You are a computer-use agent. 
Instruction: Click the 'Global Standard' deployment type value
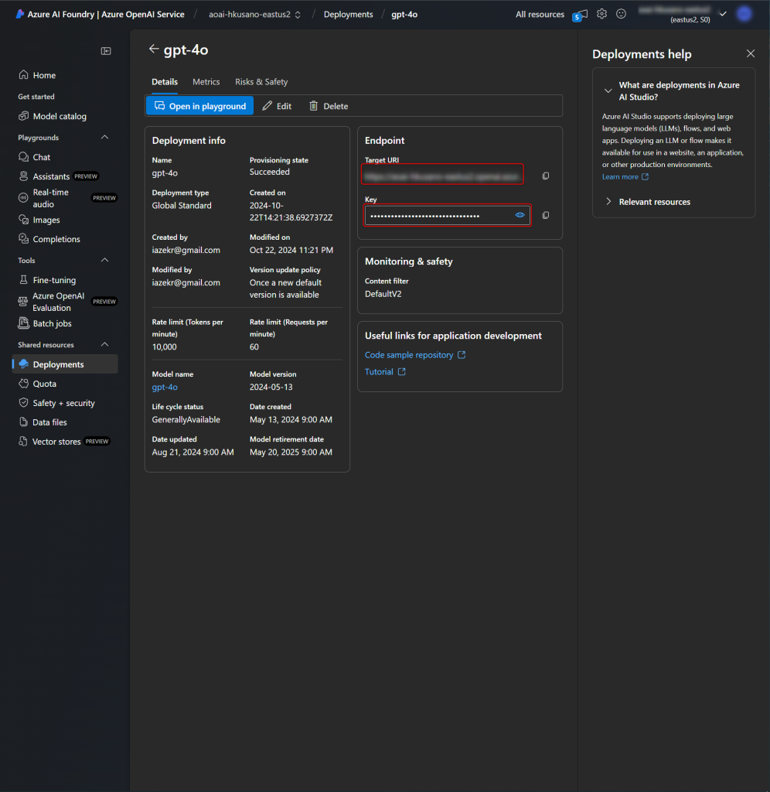pyautogui.click(x=182, y=206)
